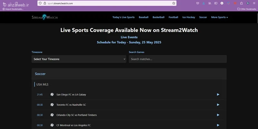This screenshot has width=258, height=129.
Task: Open the extensions puzzle-piece icon
Action: 241,3
